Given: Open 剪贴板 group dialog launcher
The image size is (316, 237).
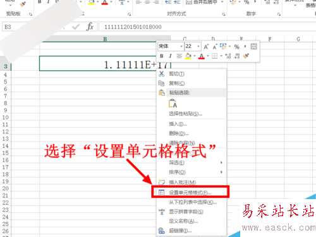Looking at the screenshot, I should 30,14.
